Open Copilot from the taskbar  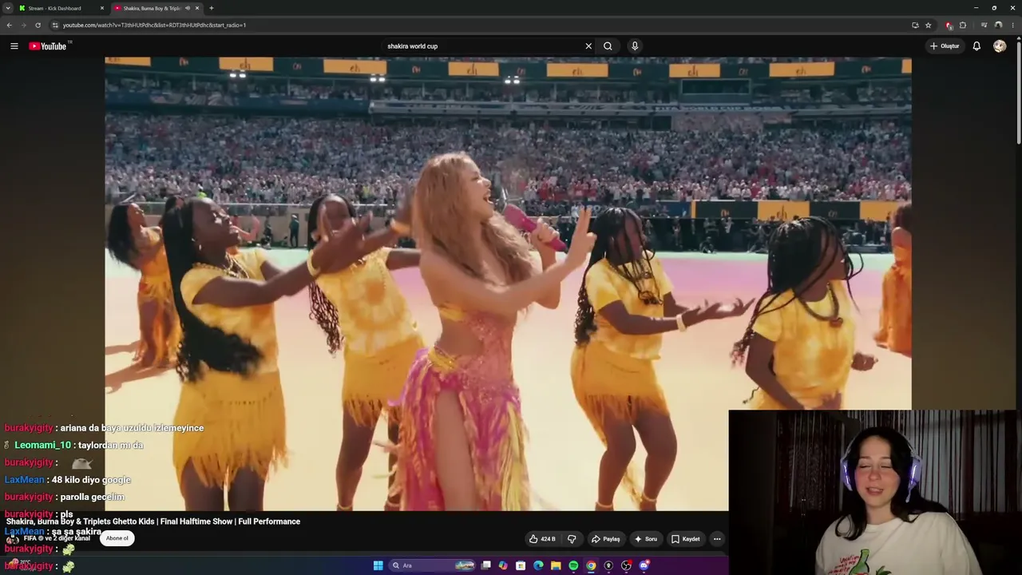[503, 565]
